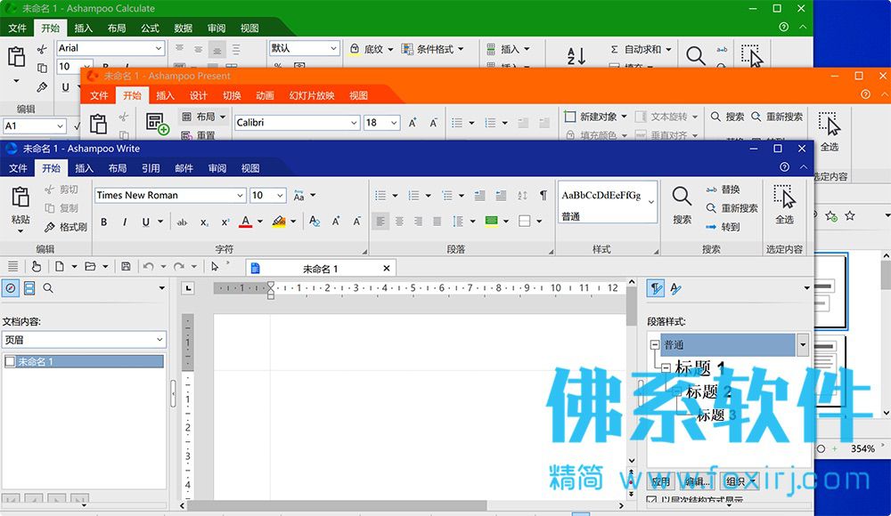Click the 粘贴 paste icon in Write
The height and width of the screenshot is (516, 891).
20,198
